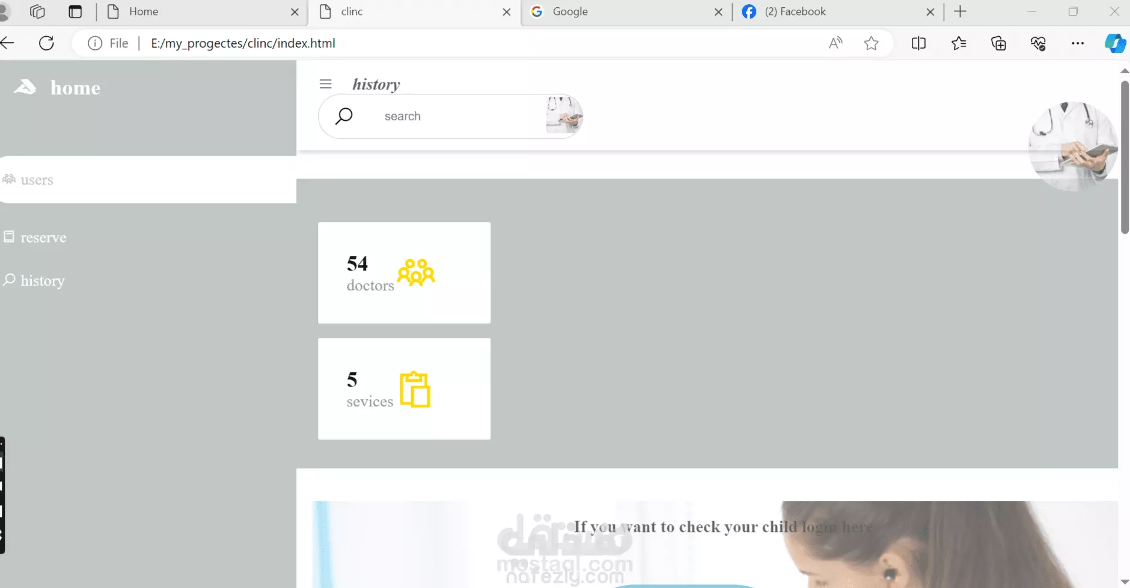Click the reserve icon in sidebar
1130x588 pixels.
point(9,237)
